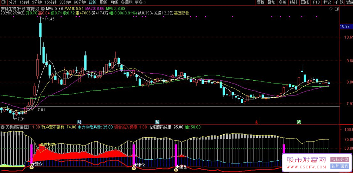
Task: Click the 标记 mark button
Action: click(x=327, y=2)
